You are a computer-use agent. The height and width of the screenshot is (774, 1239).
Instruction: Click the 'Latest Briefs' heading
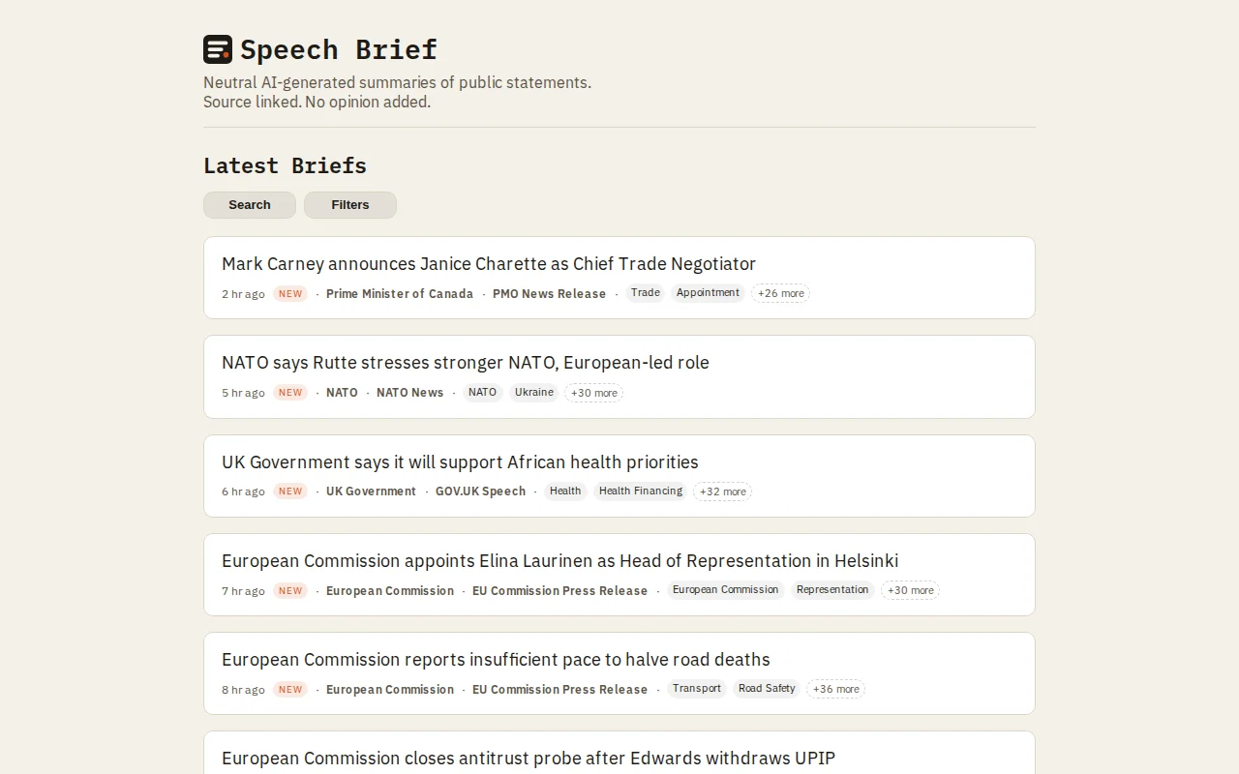click(x=285, y=165)
